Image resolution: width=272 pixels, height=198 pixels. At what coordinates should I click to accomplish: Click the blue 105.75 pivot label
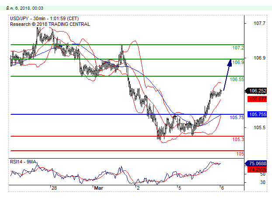[x=237, y=117]
